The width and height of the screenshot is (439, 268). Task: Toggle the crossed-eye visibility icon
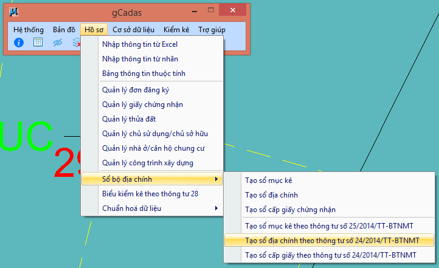pyautogui.click(x=58, y=43)
